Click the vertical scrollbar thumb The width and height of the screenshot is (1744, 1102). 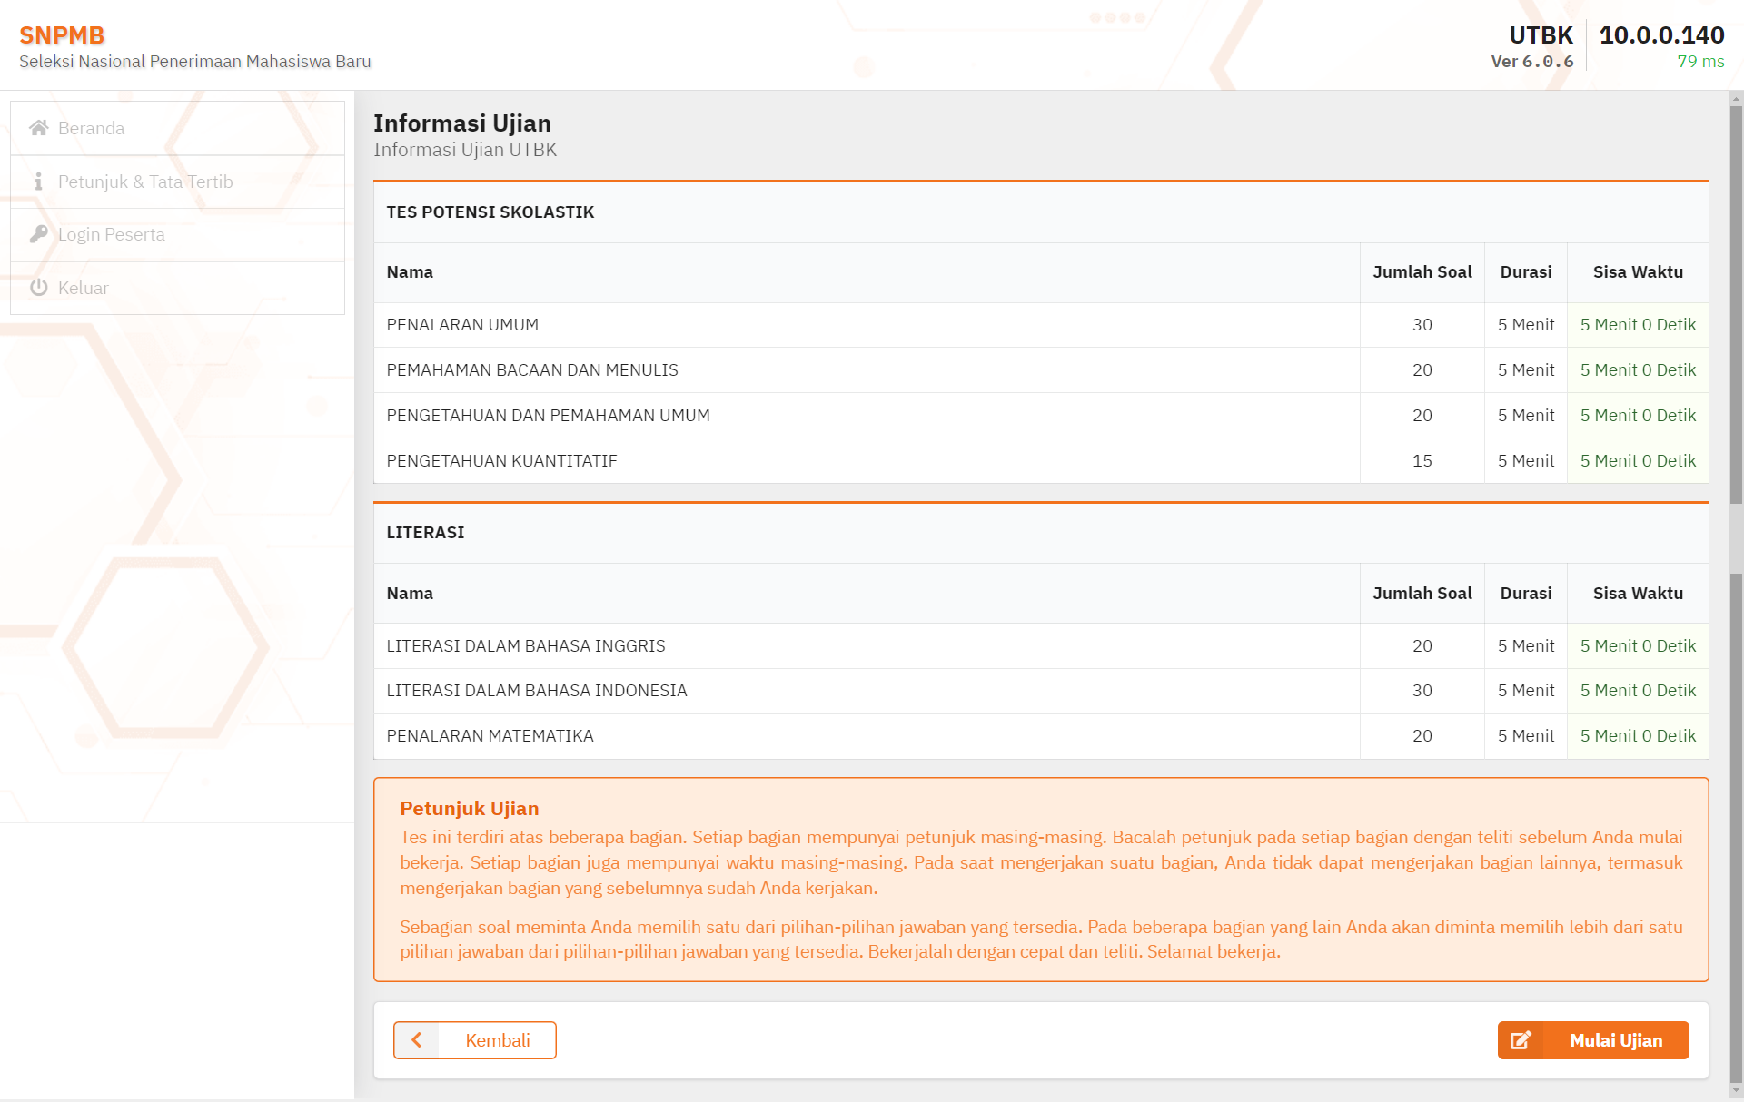coord(1736,304)
